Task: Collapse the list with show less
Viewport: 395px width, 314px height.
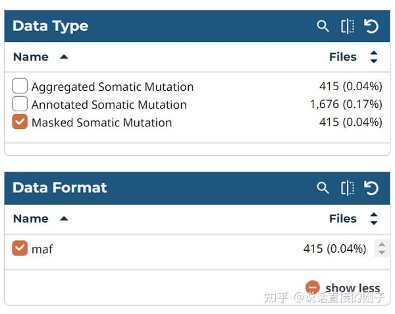Action: tap(352, 288)
